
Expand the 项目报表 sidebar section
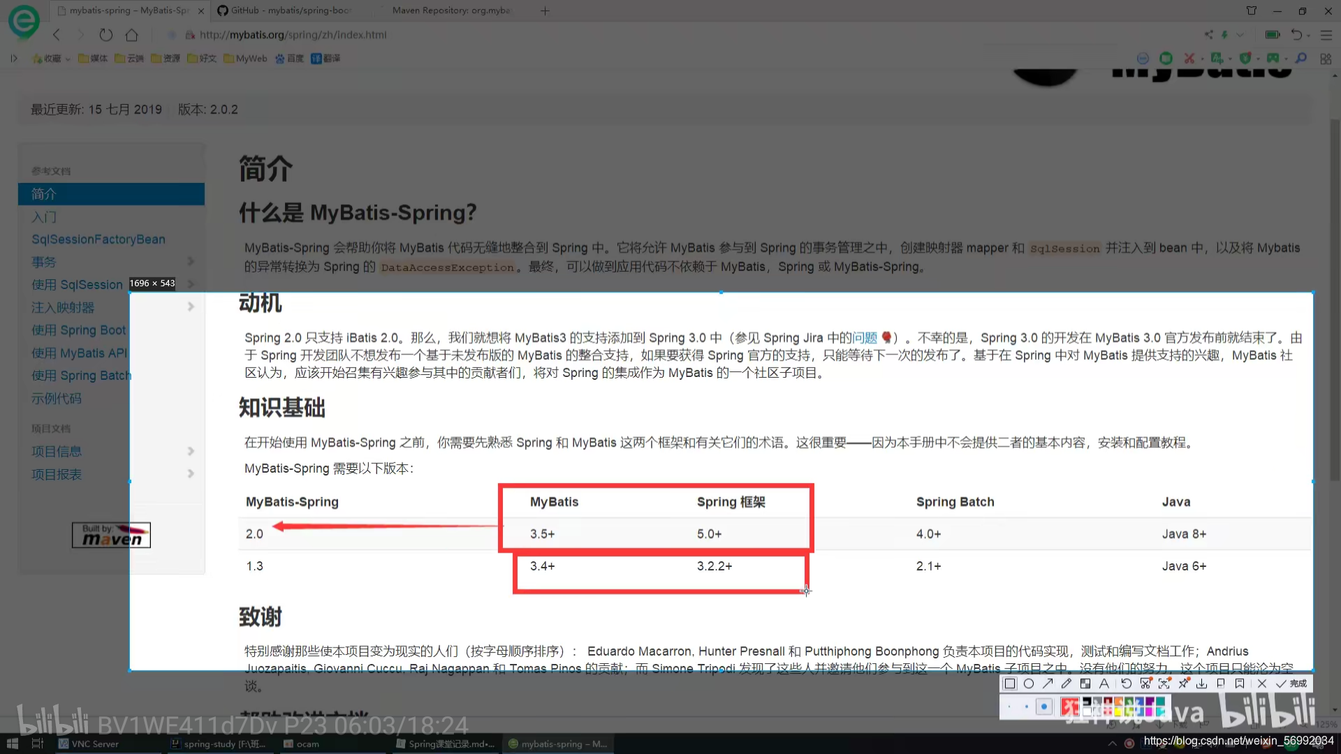tap(191, 474)
